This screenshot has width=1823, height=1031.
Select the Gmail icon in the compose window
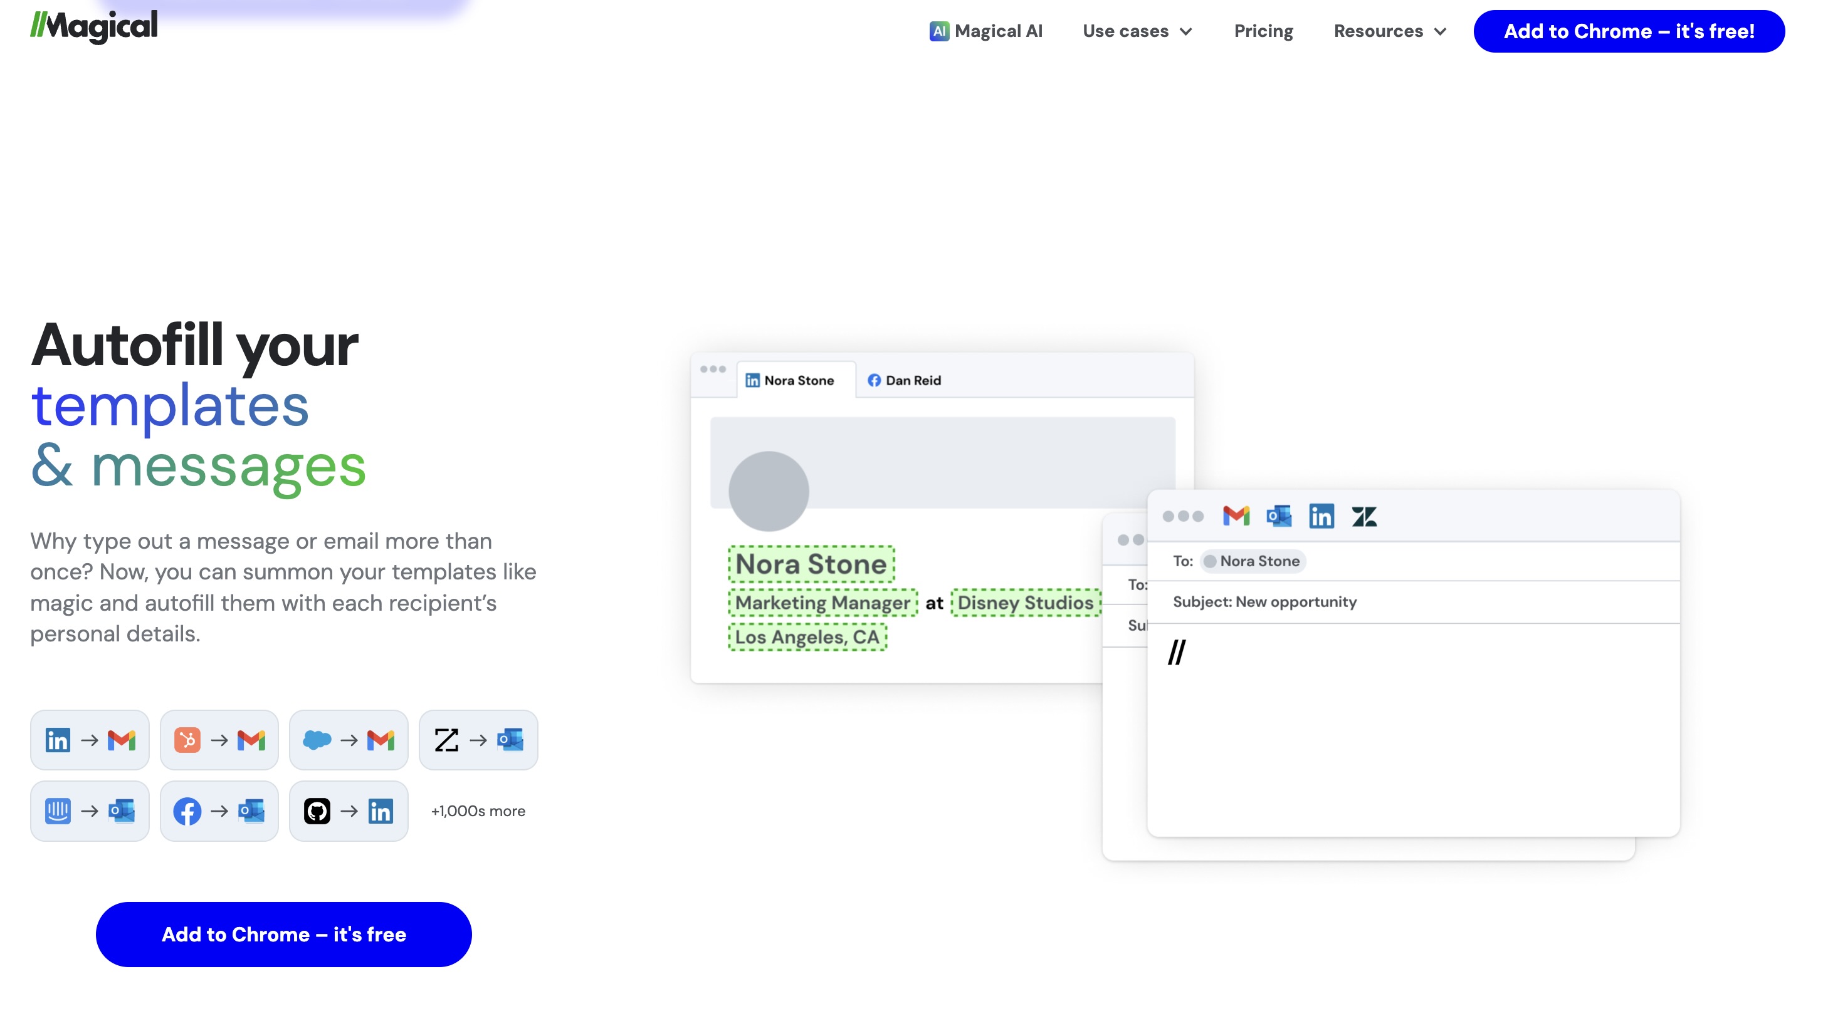click(x=1236, y=516)
